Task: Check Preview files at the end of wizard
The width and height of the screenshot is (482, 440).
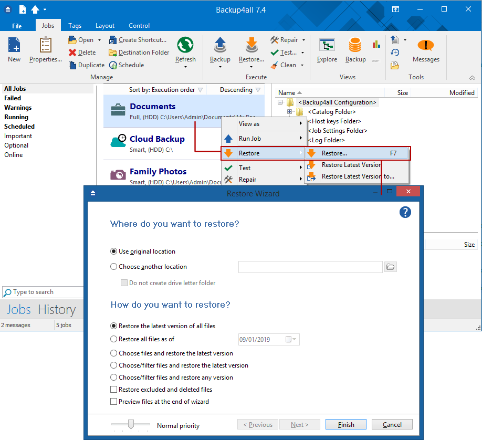Action: (113, 401)
